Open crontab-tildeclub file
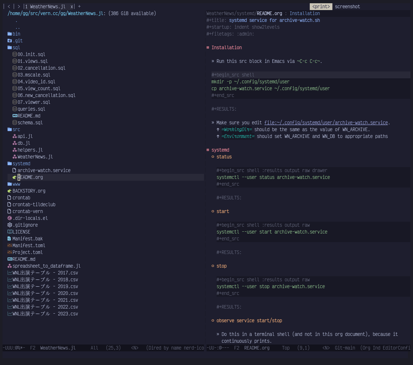 click(x=34, y=204)
